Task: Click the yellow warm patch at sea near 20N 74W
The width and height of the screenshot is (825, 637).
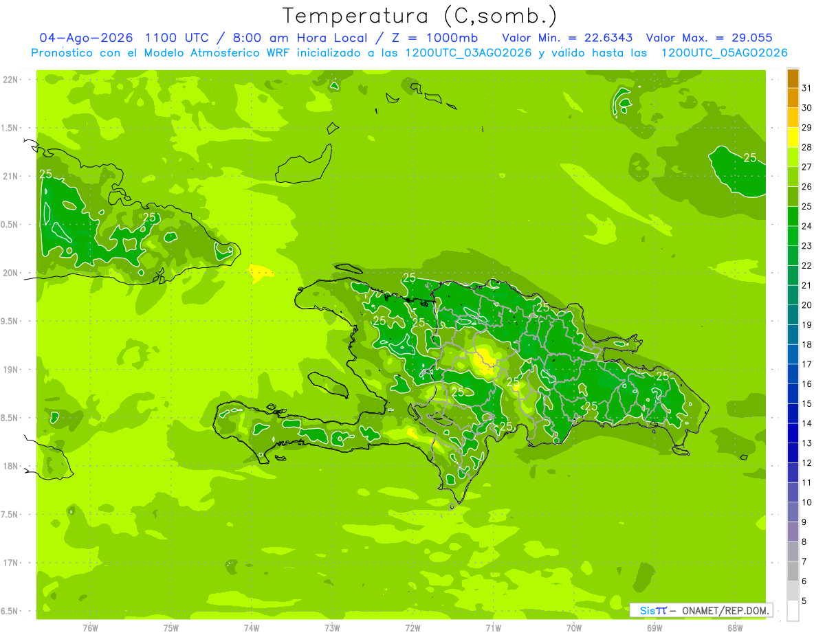Action: [260, 273]
